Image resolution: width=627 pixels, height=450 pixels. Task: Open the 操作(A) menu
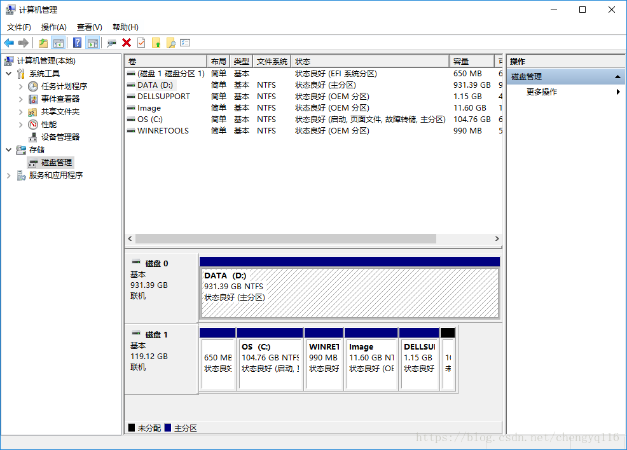tap(53, 27)
